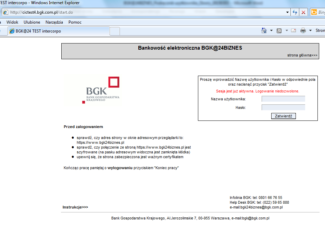Click the Read mail icon in the toolbar
325x228 pixels.
point(293,31)
